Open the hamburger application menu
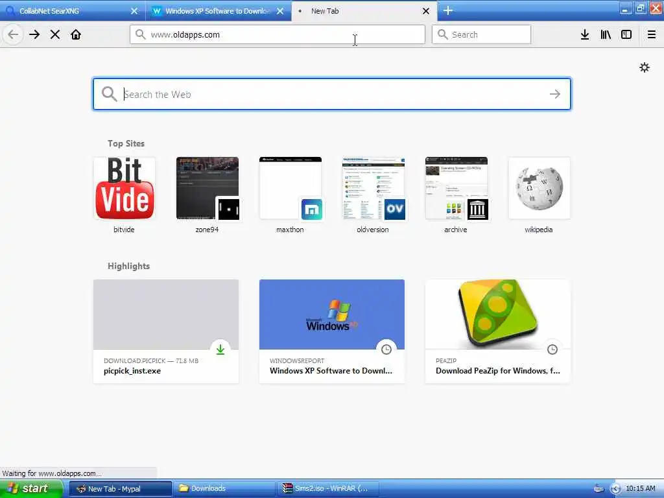Viewport: 664px width, 498px height. pos(651,34)
